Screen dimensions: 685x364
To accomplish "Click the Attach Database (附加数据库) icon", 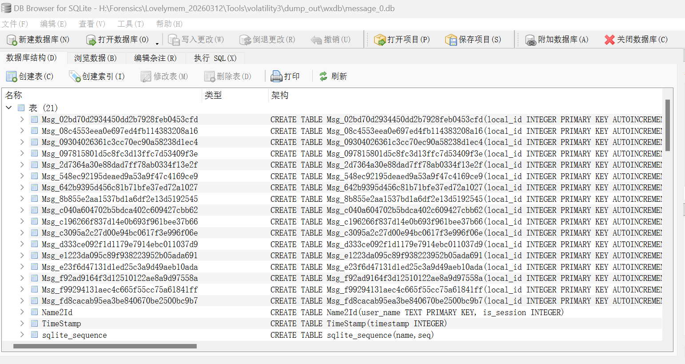I will pyautogui.click(x=530, y=40).
